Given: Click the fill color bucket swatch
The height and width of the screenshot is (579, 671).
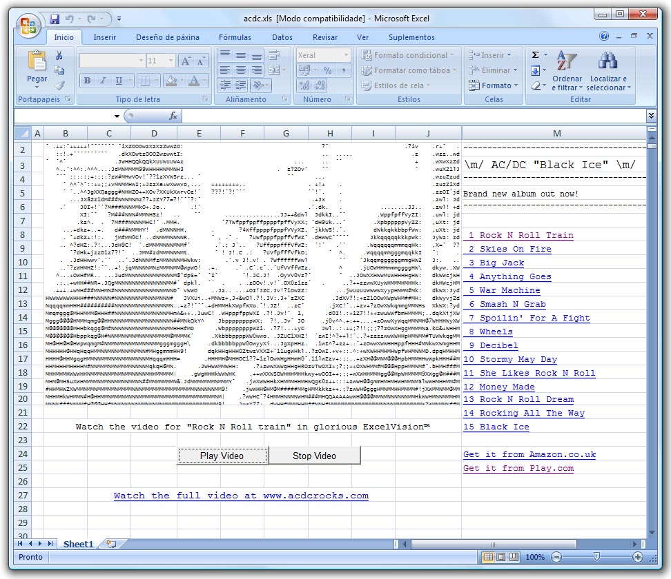Looking at the screenshot, I should (171, 81).
